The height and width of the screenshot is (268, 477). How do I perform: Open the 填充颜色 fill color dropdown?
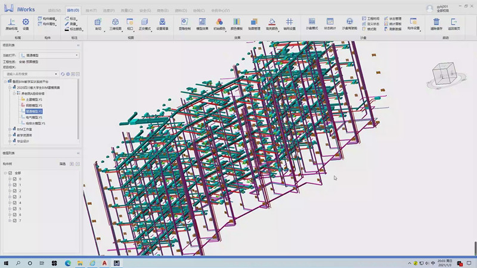pos(271,23)
